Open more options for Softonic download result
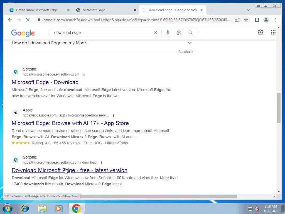The image size is (285, 214). pos(101,162)
